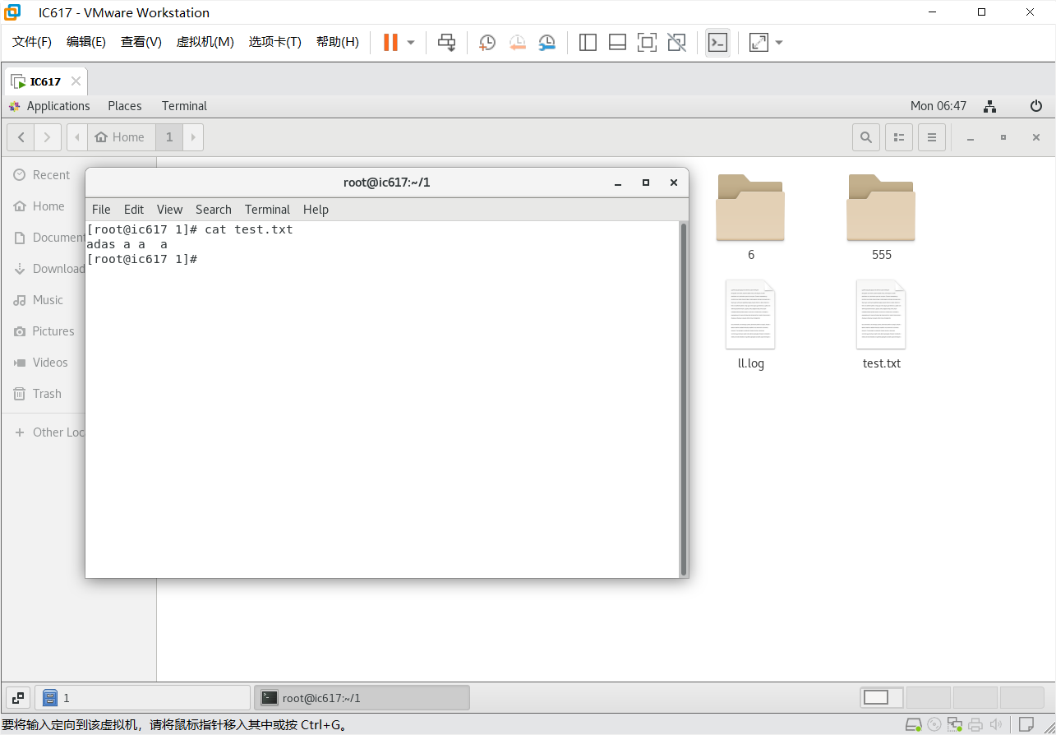Open the terminal View menu
This screenshot has height=735, width=1056.
click(x=169, y=210)
